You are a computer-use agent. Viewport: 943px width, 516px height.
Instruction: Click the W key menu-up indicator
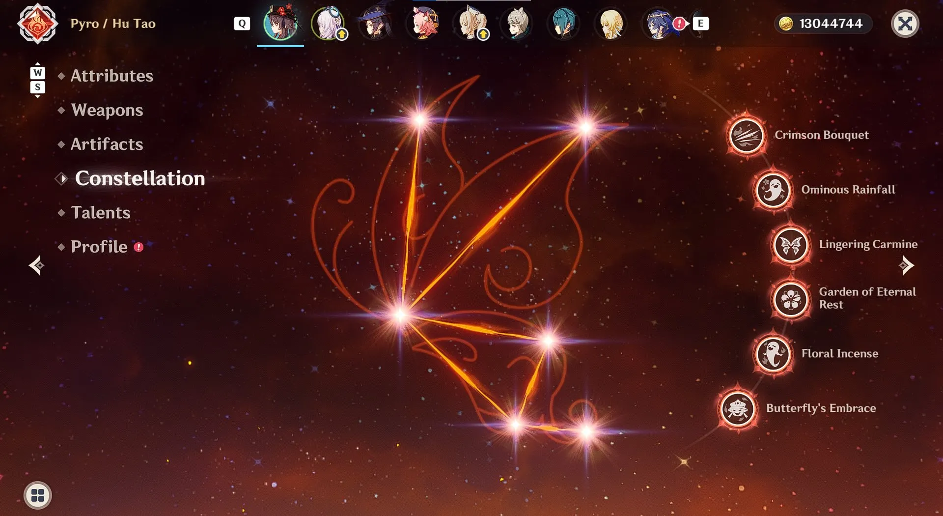(38, 73)
